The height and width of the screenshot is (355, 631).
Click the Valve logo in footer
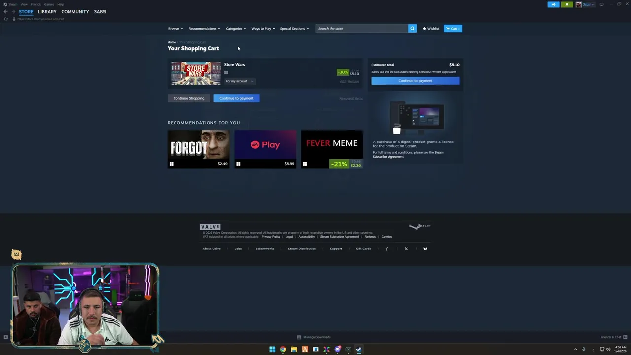tap(210, 227)
